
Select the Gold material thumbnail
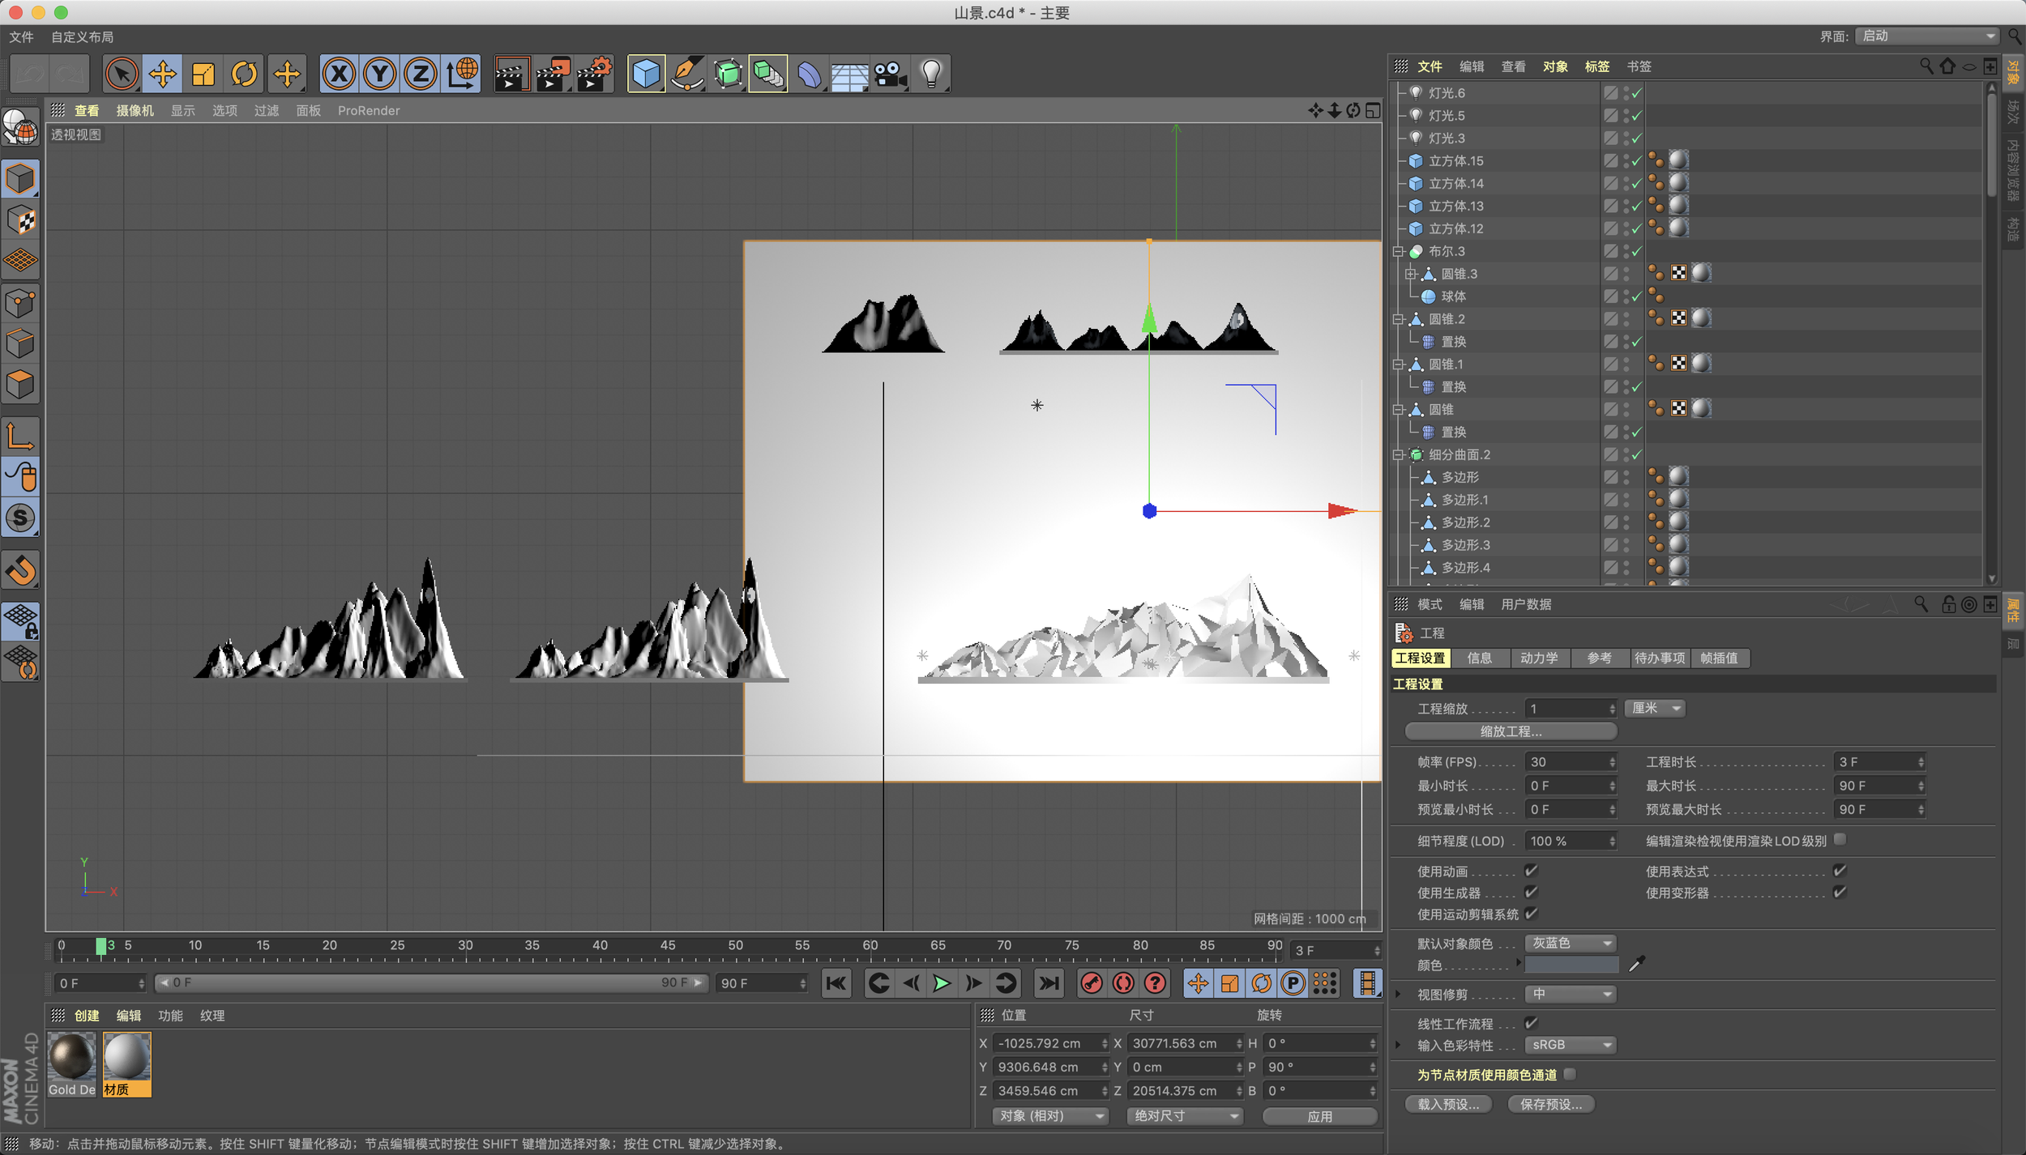[x=71, y=1064]
